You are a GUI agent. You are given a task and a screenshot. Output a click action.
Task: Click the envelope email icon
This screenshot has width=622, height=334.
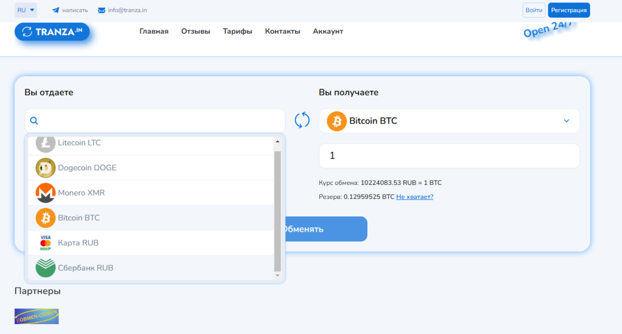[102, 10]
